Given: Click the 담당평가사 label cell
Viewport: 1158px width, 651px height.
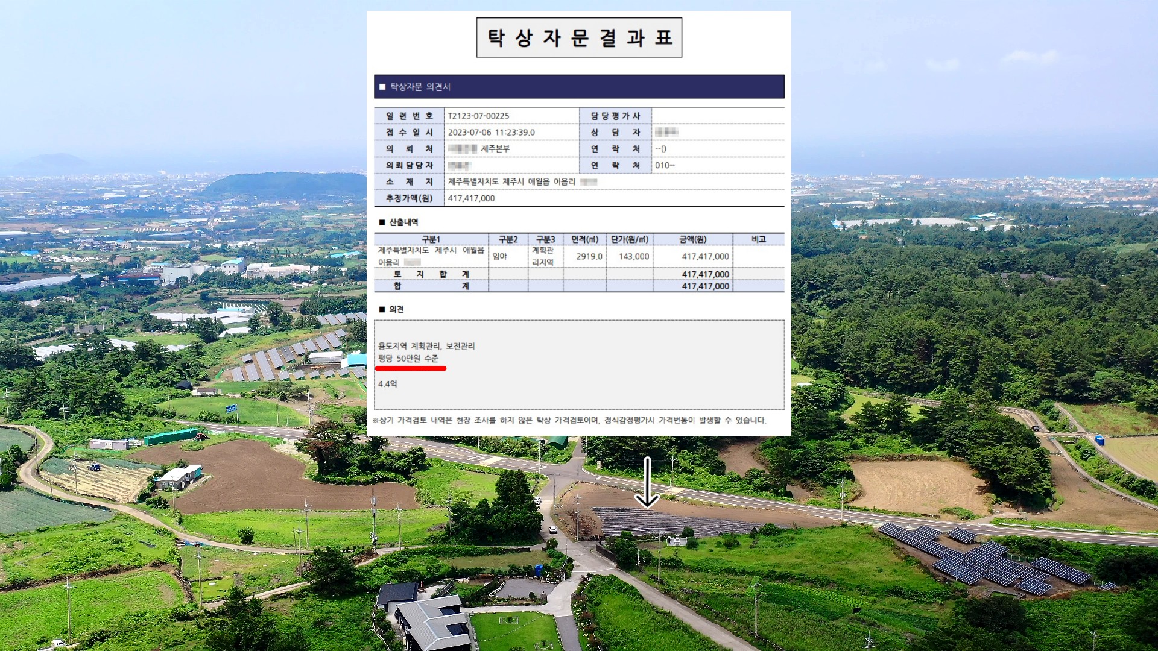Looking at the screenshot, I should (x=615, y=116).
